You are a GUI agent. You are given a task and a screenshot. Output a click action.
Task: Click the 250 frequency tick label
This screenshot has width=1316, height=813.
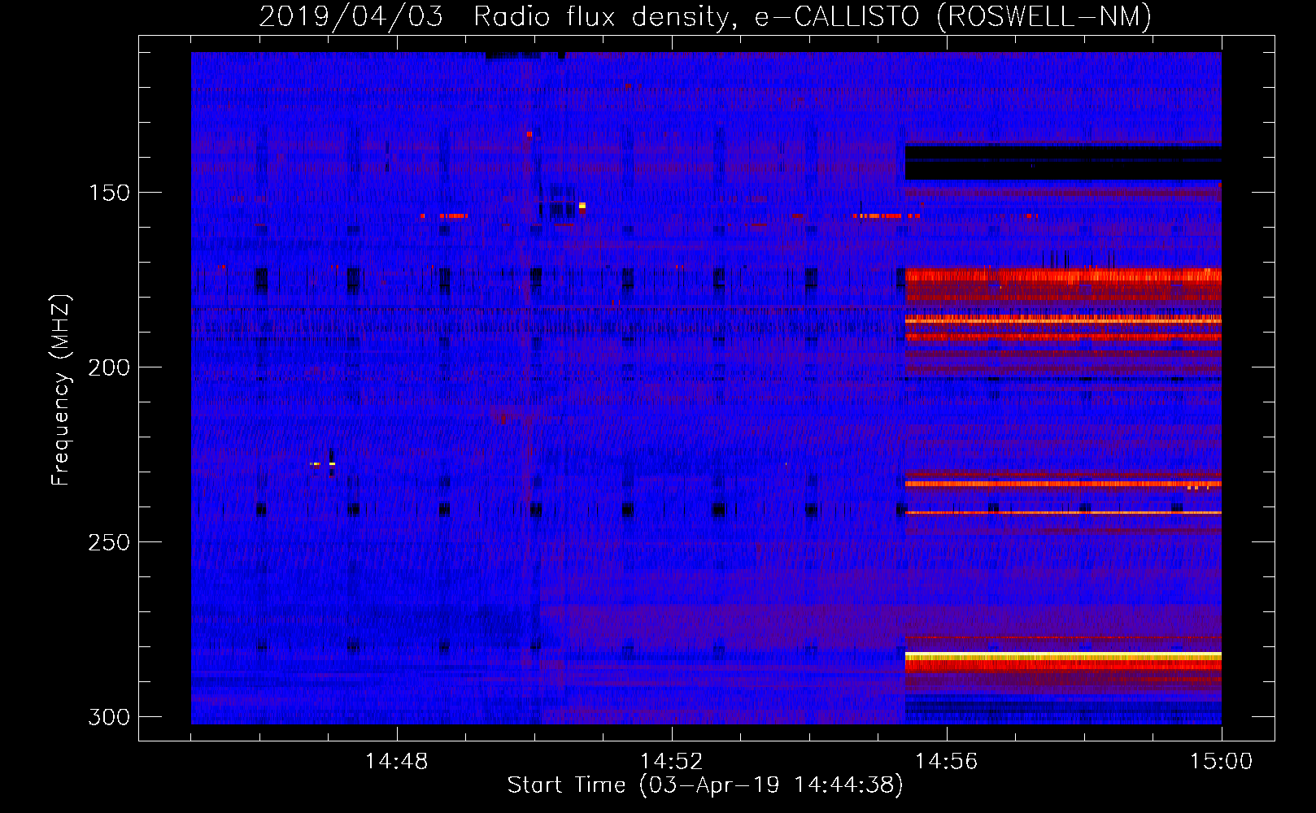(x=108, y=542)
